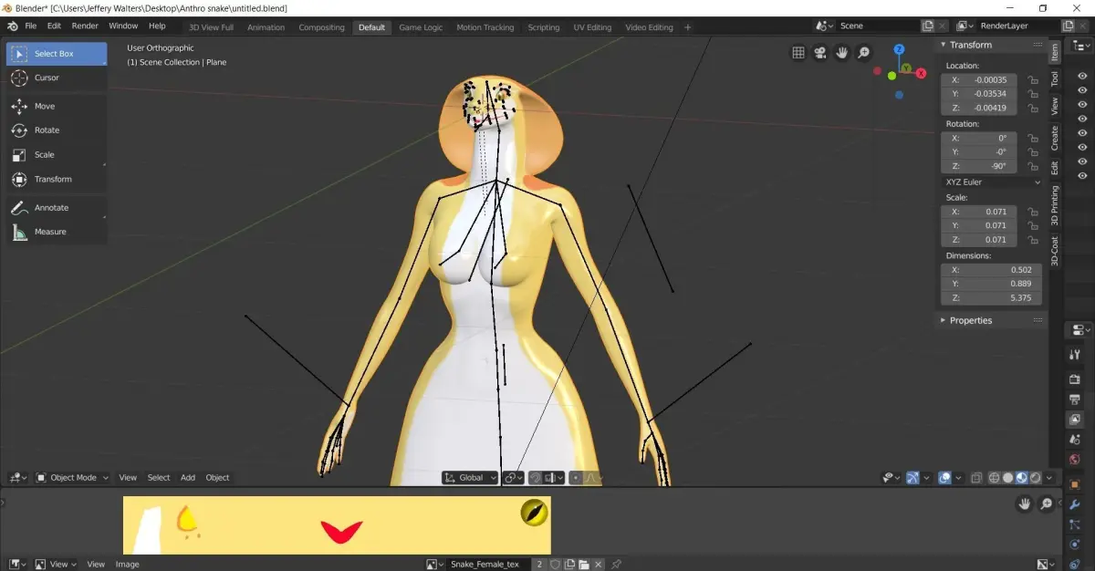Toggle lock on Scale X
The image size is (1095, 571).
pyautogui.click(x=1033, y=212)
